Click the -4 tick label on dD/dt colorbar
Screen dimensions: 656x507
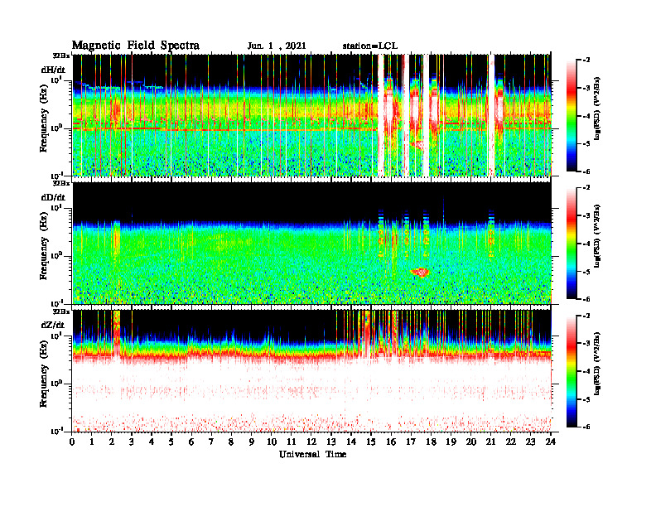586,244
